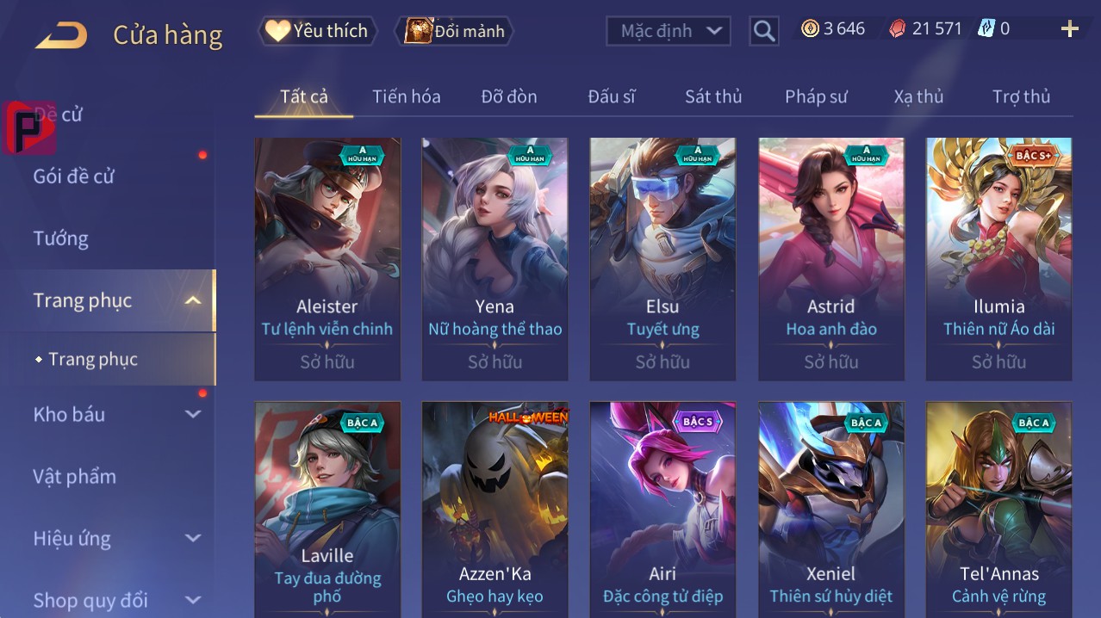Viewport: 1101px width, 618px height.
Task: Open Yêu thích heart favorites
Action: coord(317,31)
